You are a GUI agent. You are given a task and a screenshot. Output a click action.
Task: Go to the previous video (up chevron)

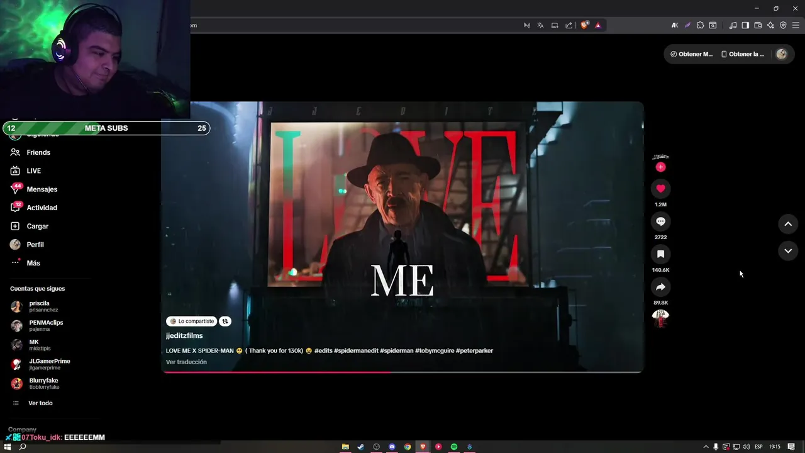pos(788,224)
